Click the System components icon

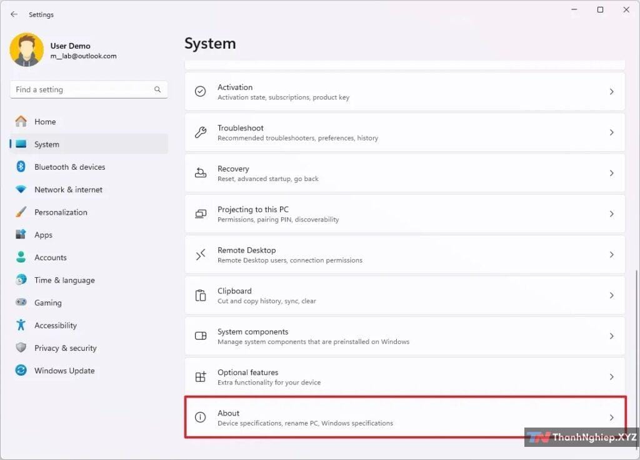tap(200, 336)
